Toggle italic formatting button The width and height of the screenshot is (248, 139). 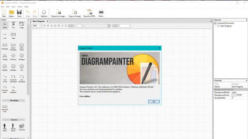pyautogui.click(x=62, y=26)
